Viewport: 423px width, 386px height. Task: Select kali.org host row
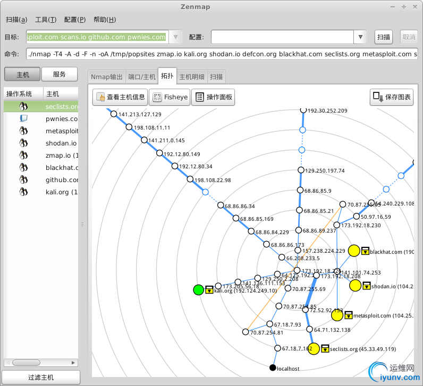coord(41,192)
